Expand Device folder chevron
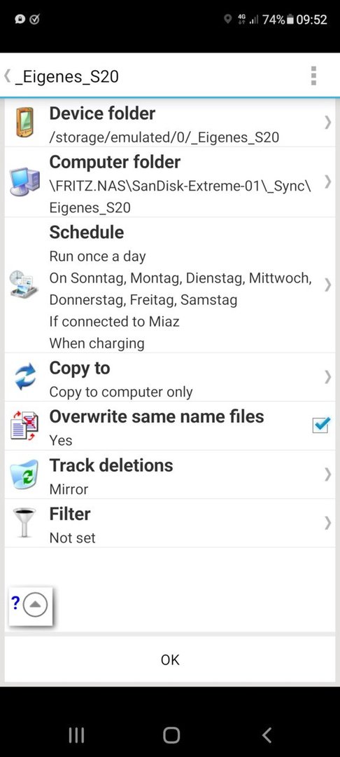The width and height of the screenshot is (340, 757). coord(328,123)
